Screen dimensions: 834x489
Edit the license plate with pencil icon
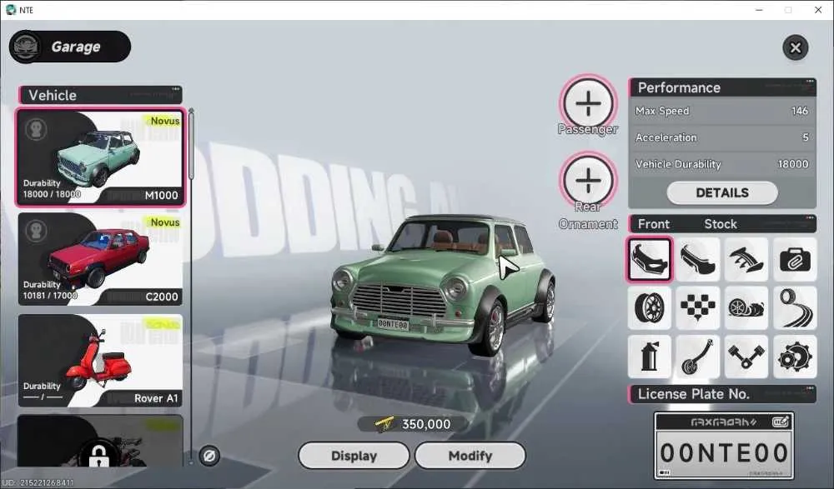(781, 422)
